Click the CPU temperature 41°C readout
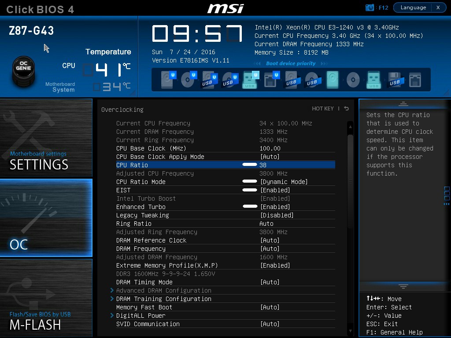 coord(107,70)
